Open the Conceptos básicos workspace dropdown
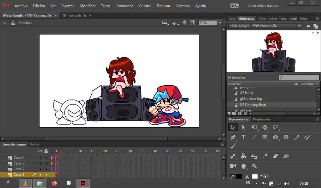 tap(266, 6)
